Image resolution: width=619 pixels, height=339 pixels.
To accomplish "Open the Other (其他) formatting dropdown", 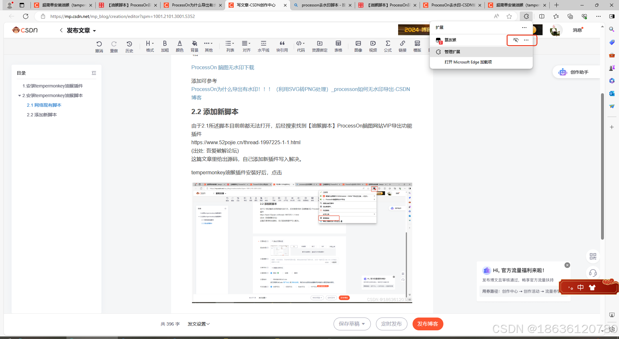I will 208,46.
